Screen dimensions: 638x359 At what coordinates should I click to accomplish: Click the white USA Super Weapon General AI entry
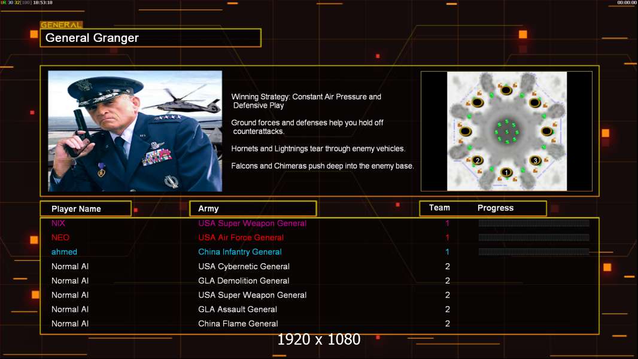coord(253,295)
